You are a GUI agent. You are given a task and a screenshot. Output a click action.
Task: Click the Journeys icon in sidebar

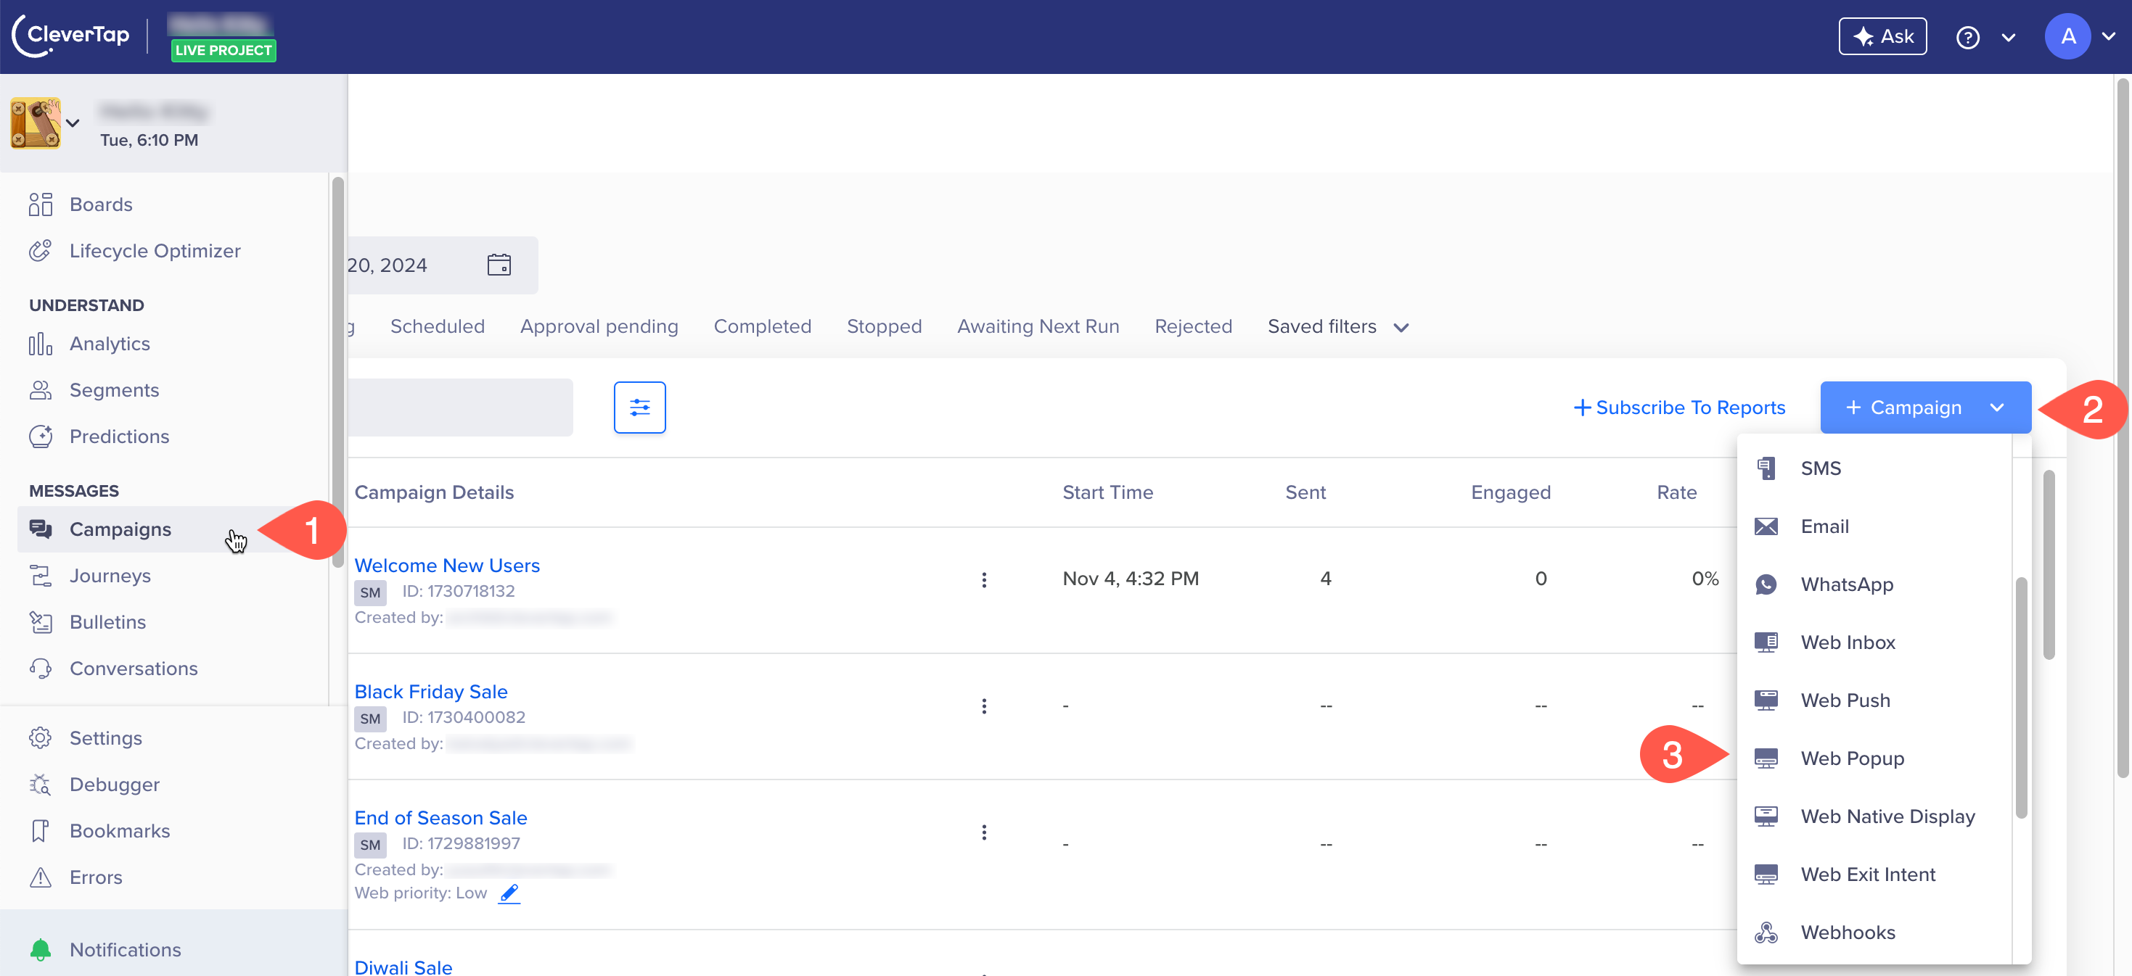(x=41, y=574)
